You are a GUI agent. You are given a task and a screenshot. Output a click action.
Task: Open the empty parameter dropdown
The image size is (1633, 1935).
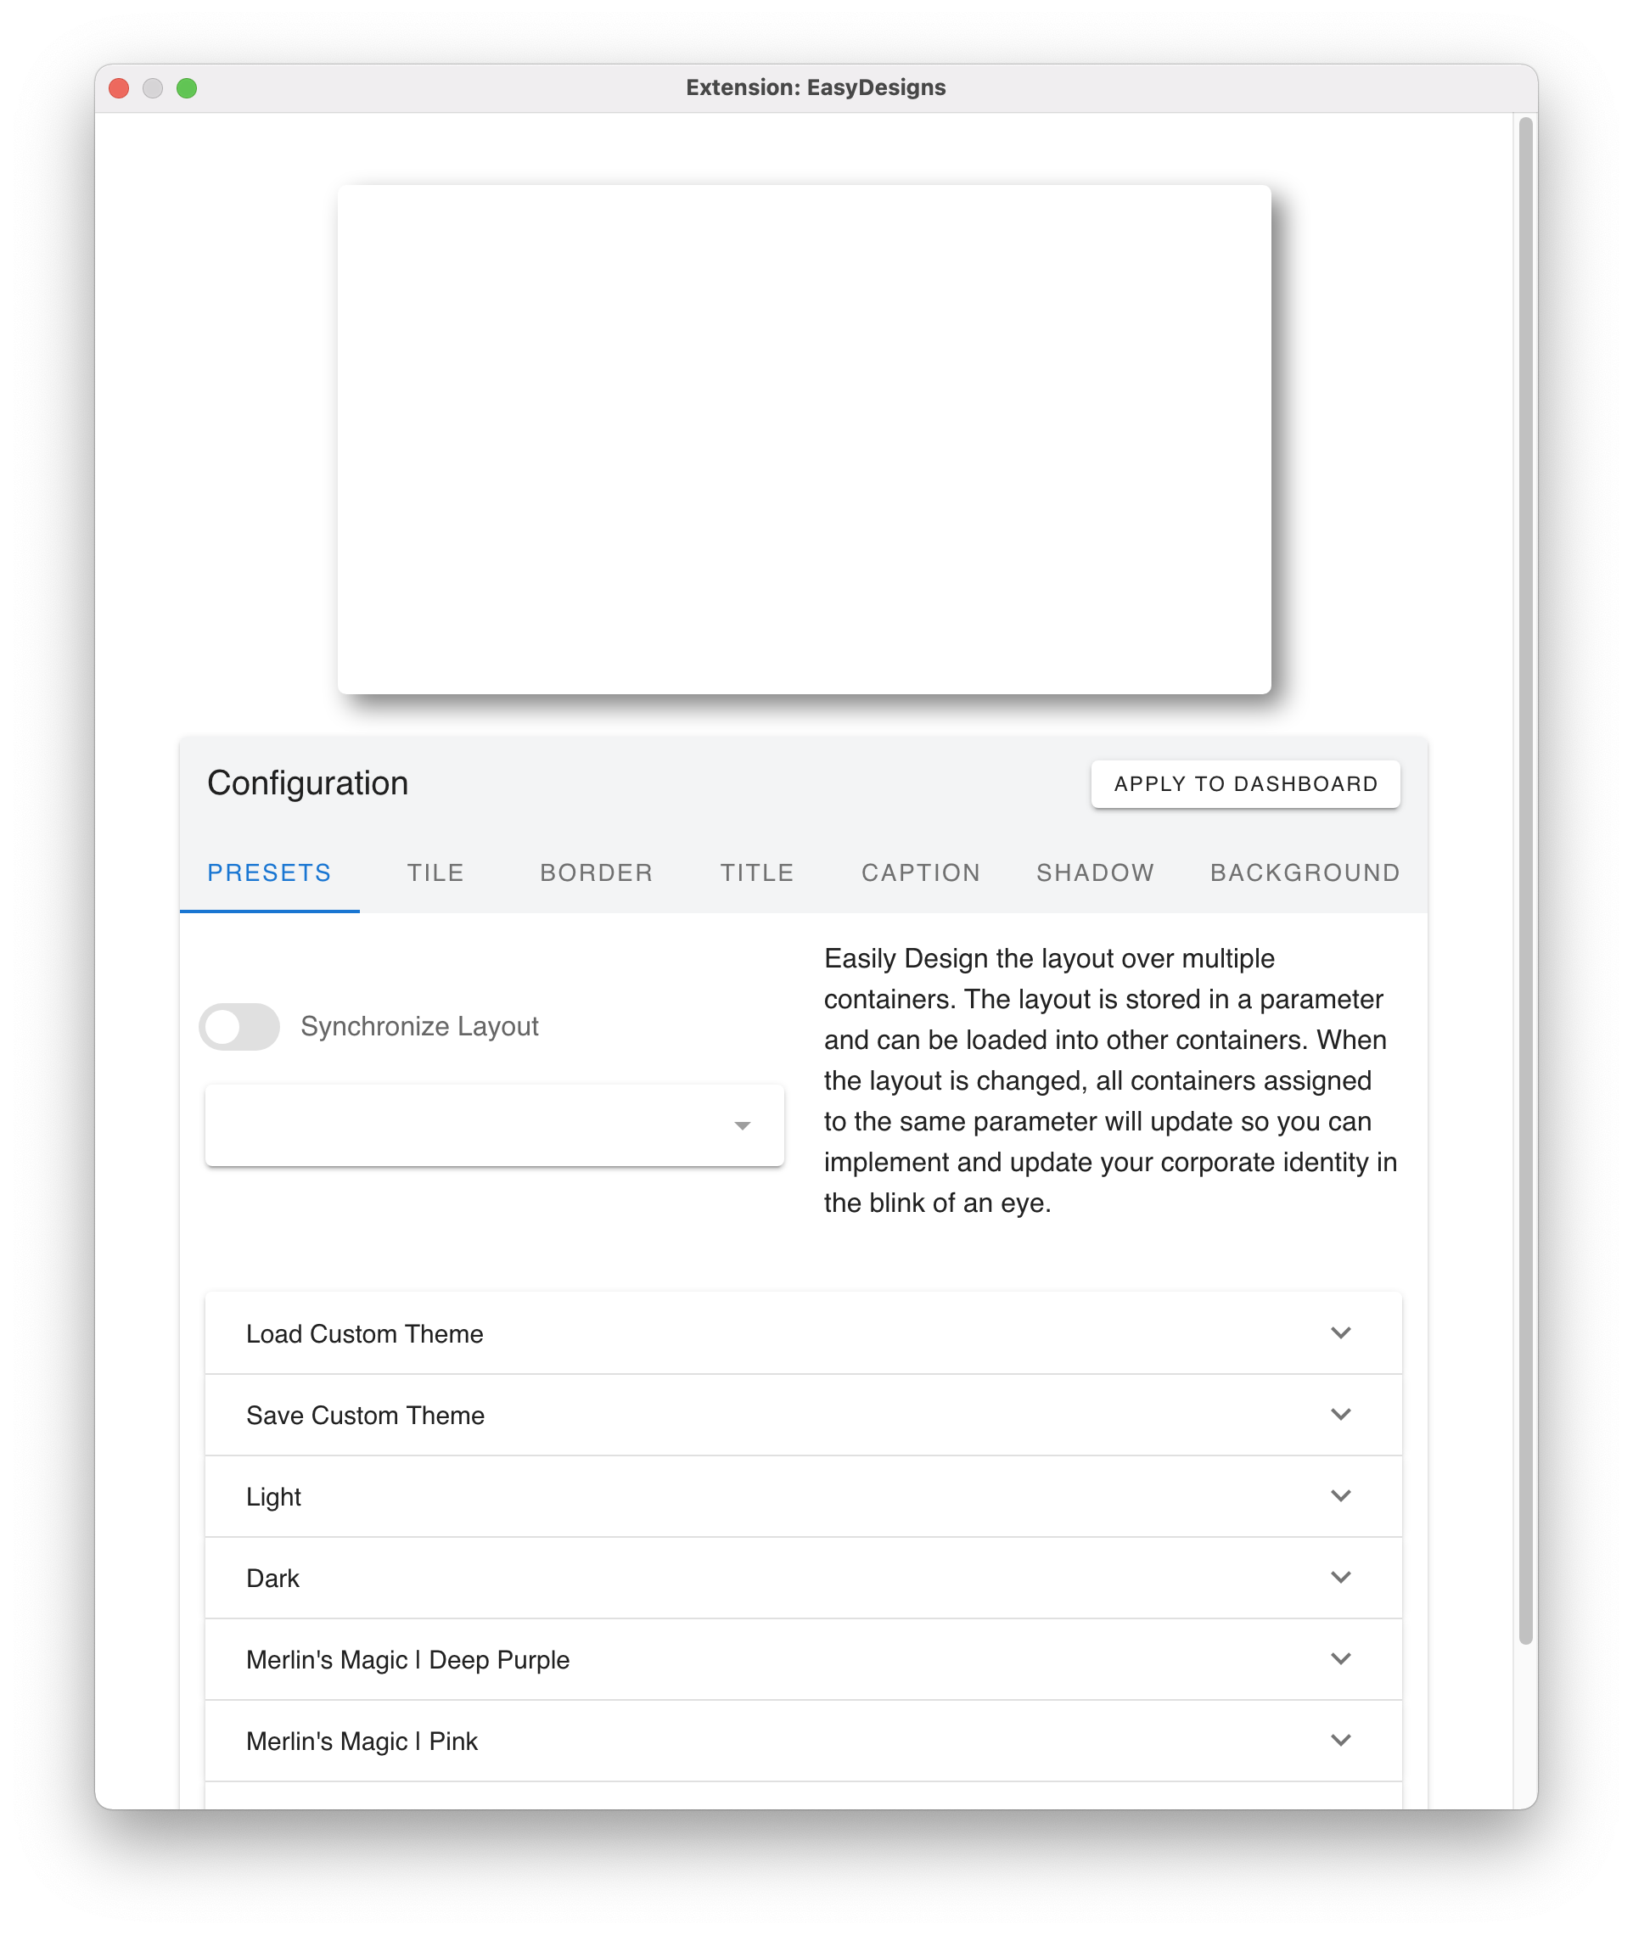[x=494, y=1125]
